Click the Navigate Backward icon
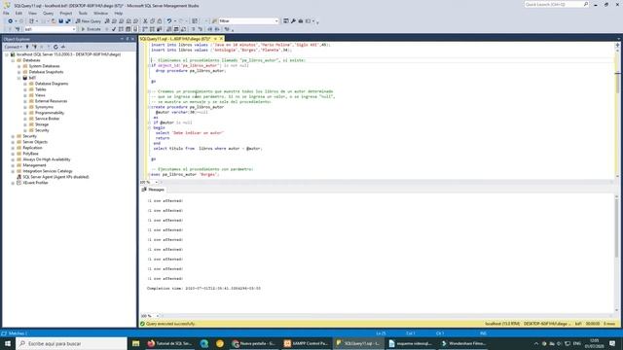 (10, 21)
